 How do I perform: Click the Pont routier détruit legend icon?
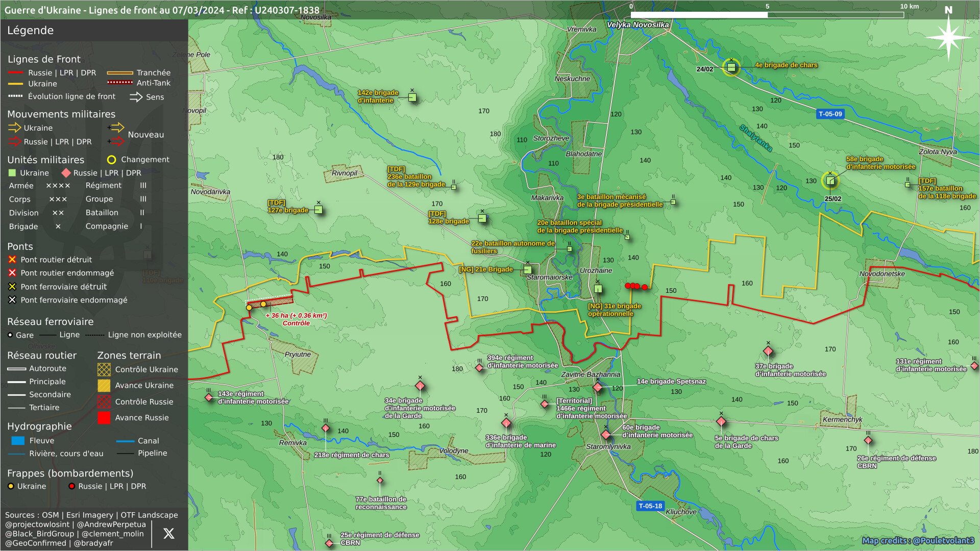click(12, 260)
